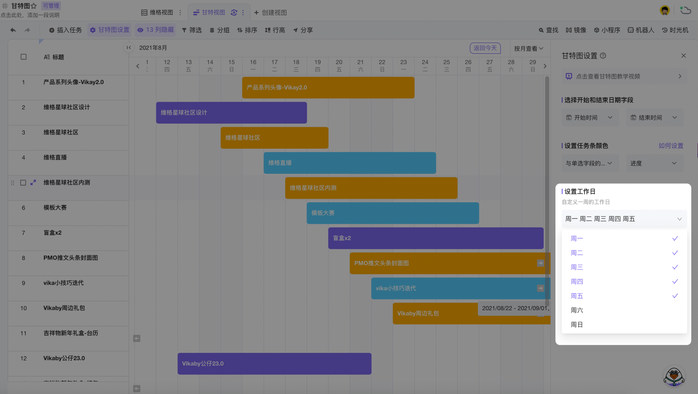The width and height of the screenshot is (698, 394).
Task: Open the 开始时间 field dropdown
Action: [x=590, y=117]
